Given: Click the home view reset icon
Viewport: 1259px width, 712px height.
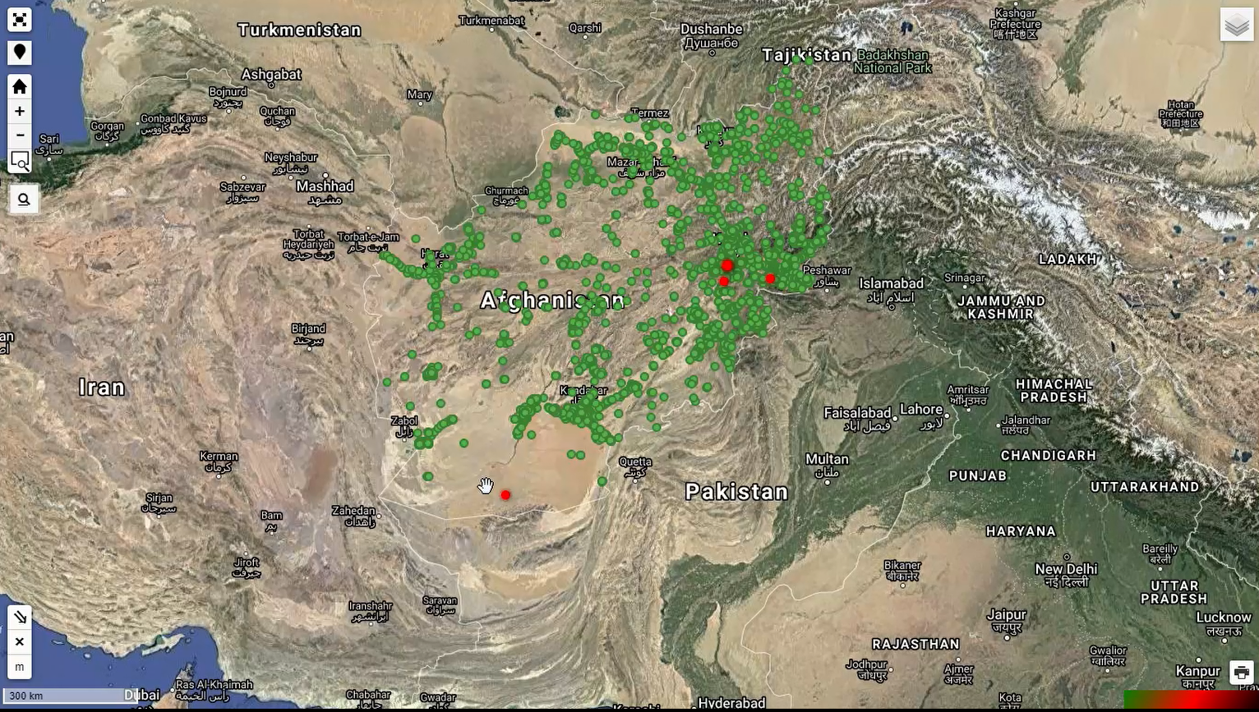Looking at the screenshot, I should (x=20, y=87).
